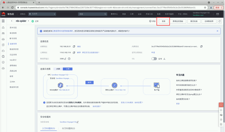Select 连接管理 in the sidebar
The width and height of the screenshot is (225, 132).
[13, 44]
